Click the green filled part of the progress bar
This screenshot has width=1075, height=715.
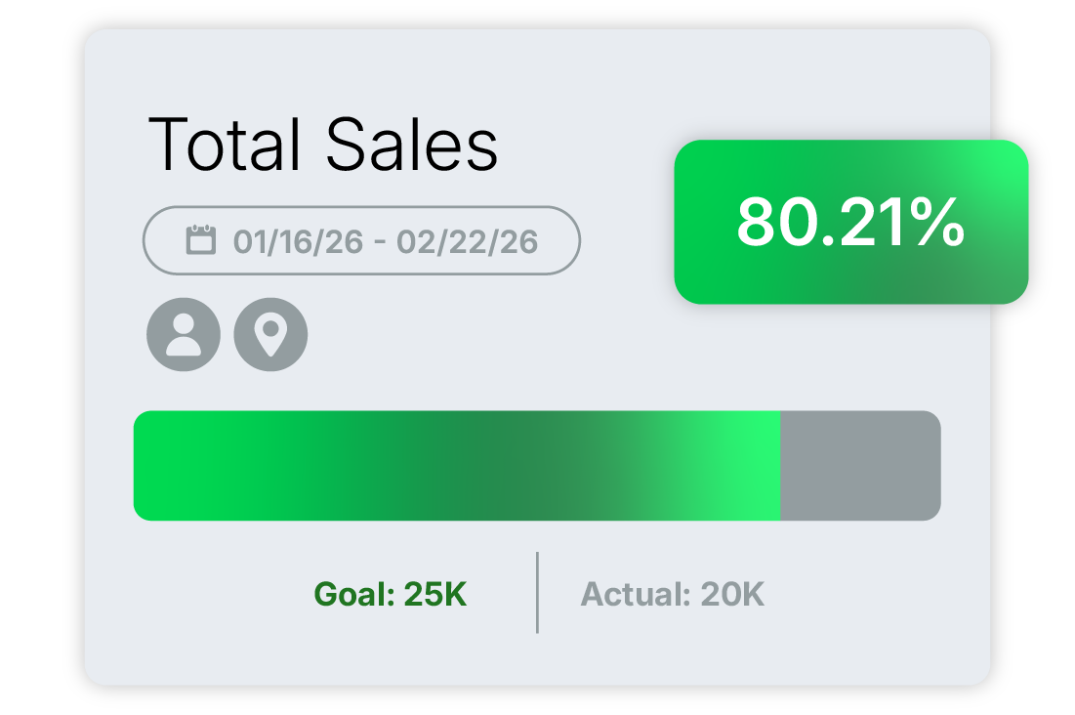[456, 465]
